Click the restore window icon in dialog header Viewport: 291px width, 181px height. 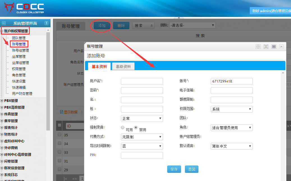(274, 47)
